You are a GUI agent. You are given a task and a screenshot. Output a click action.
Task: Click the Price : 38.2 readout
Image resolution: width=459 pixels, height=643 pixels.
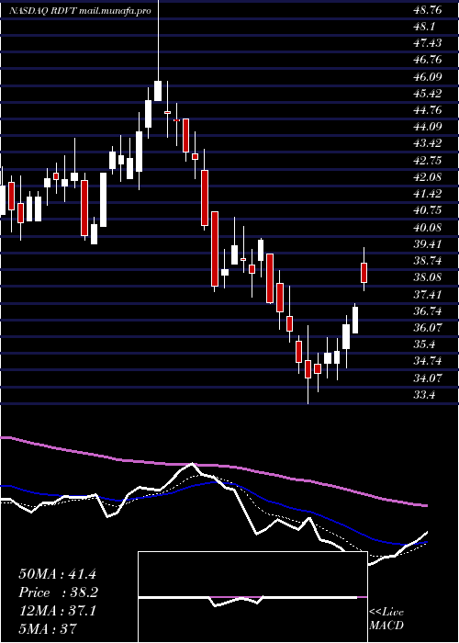click(x=57, y=592)
